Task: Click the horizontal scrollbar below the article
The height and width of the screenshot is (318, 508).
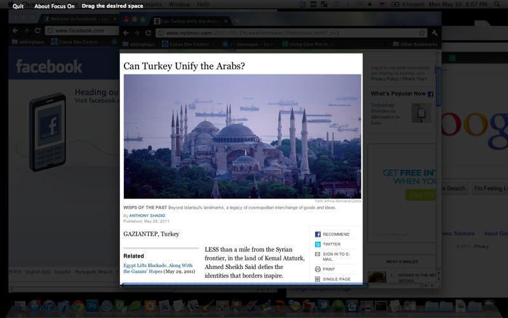Action: 244,285
